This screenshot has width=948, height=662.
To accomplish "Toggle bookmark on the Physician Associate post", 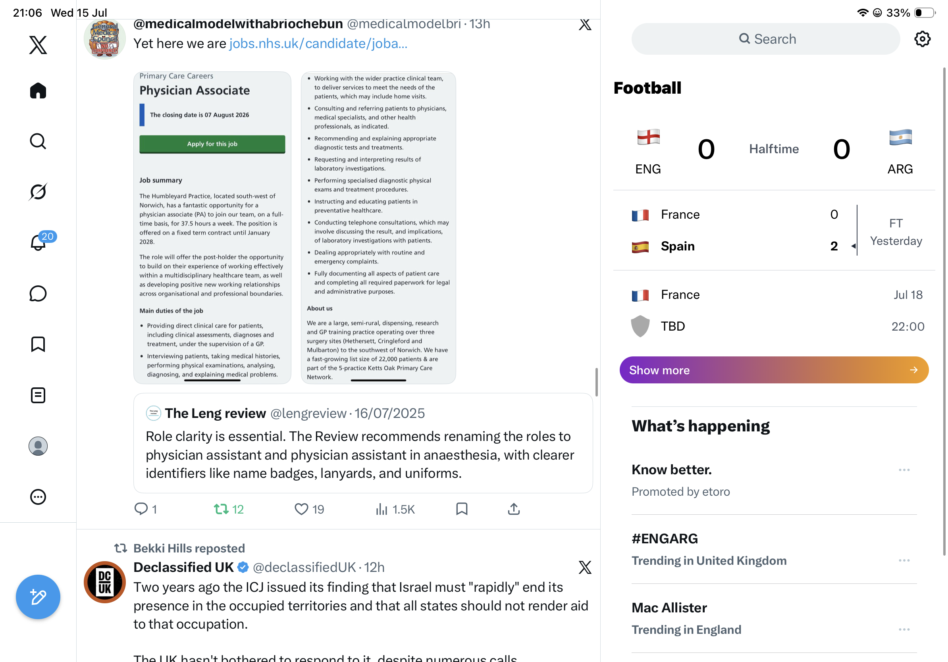I will click(462, 509).
